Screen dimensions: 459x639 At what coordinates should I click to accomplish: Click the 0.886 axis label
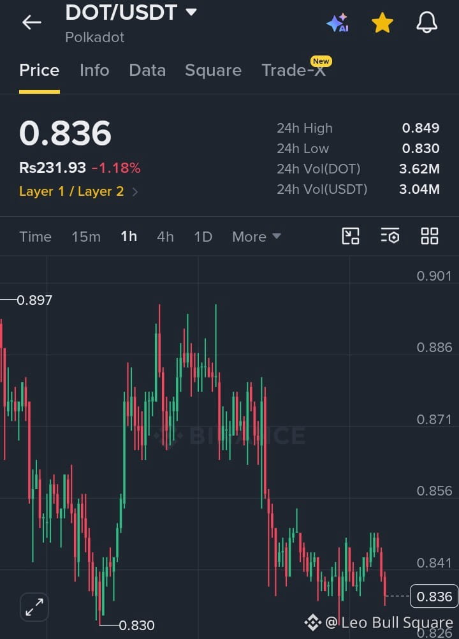tap(433, 347)
